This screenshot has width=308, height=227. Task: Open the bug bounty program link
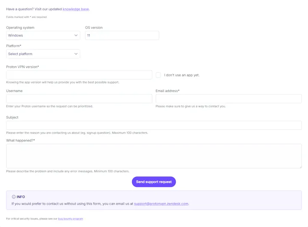click(x=71, y=218)
